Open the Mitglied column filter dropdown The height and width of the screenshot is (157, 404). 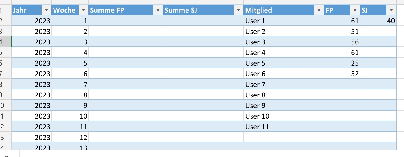click(x=319, y=10)
